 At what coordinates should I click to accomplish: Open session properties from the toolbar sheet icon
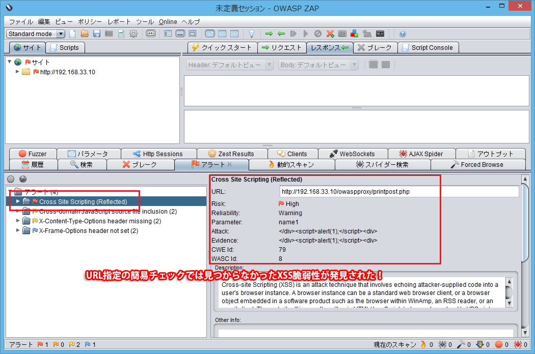coord(121,34)
